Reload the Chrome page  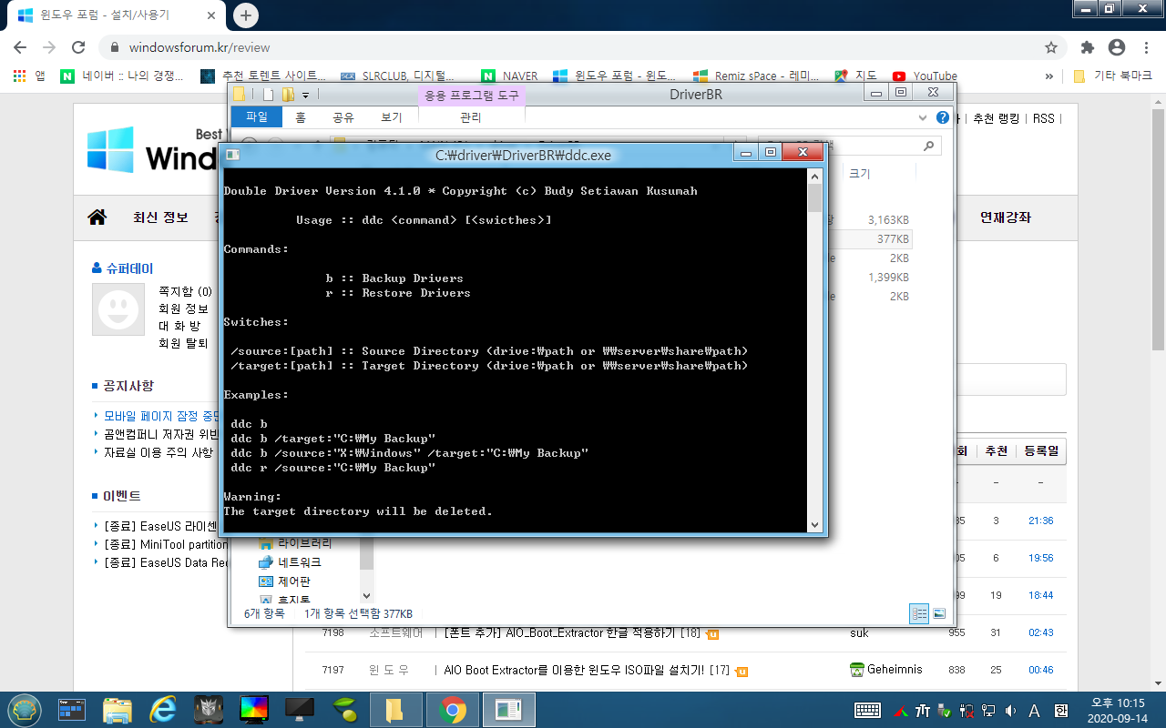click(x=78, y=47)
